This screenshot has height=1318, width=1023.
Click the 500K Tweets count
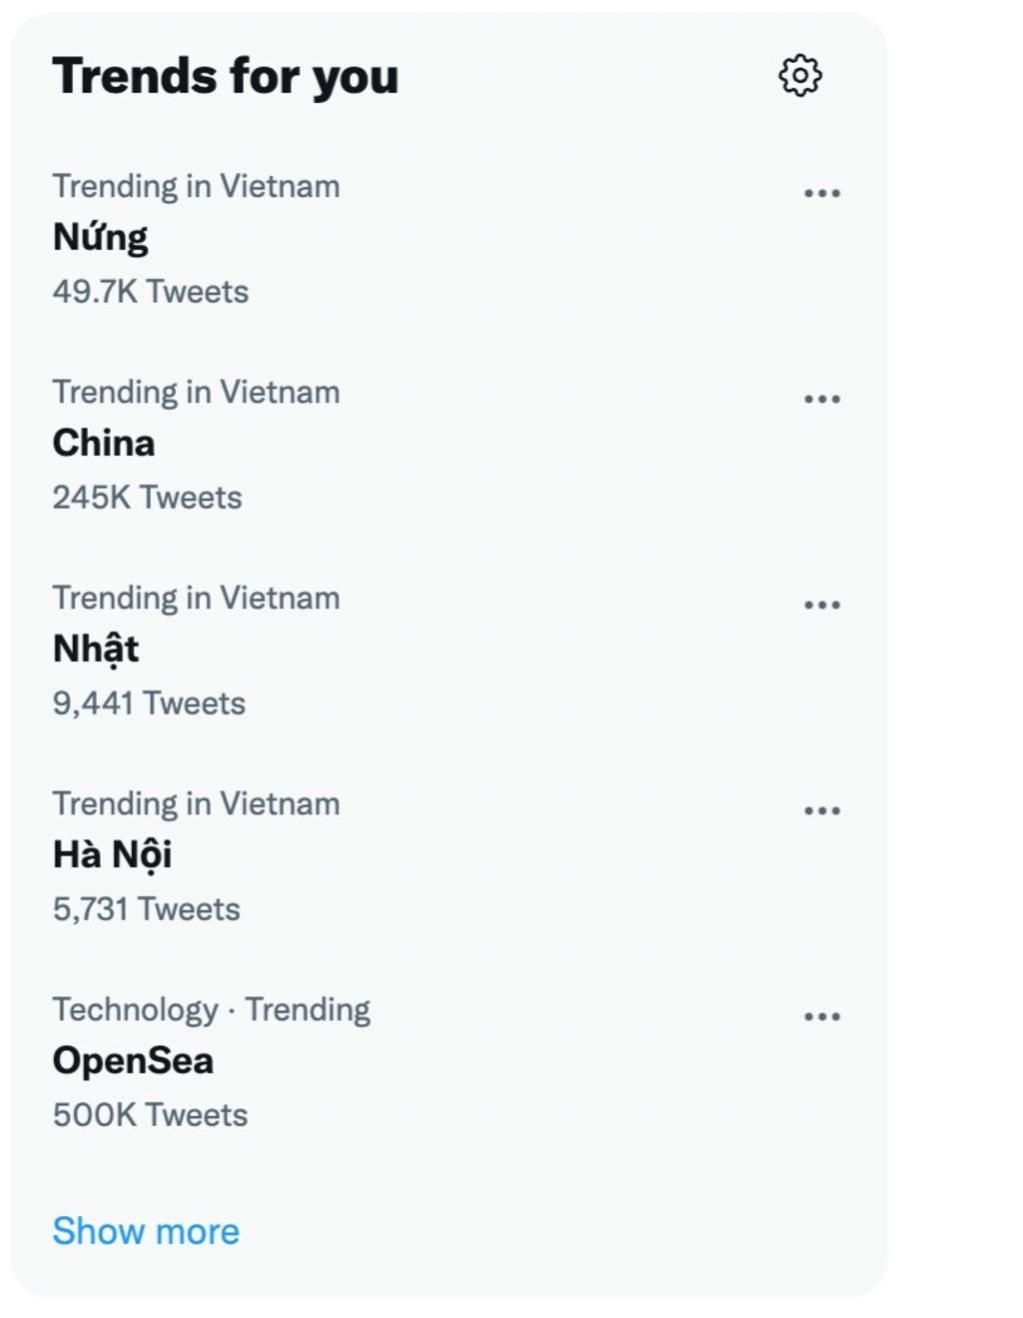(150, 1115)
